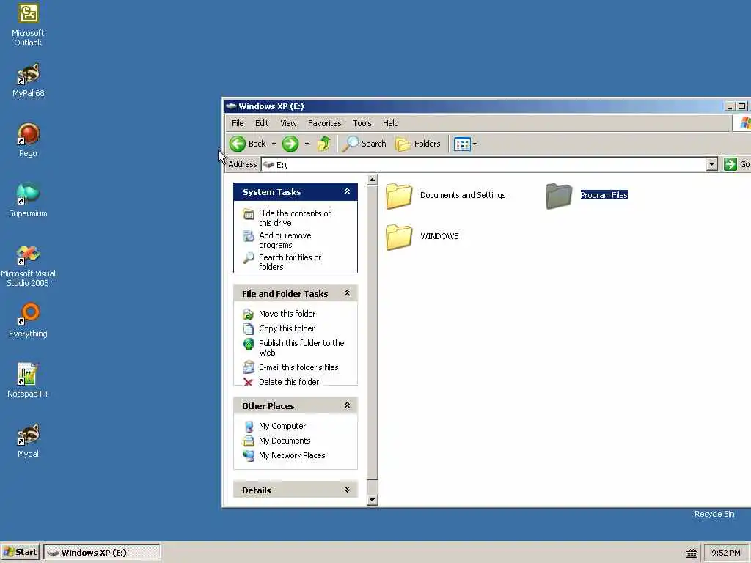This screenshot has width=751, height=563.
Task: Click Delete this folder link
Action: click(x=289, y=381)
